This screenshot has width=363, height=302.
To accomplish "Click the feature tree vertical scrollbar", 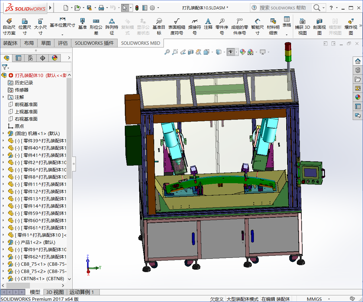I will (69, 128).
